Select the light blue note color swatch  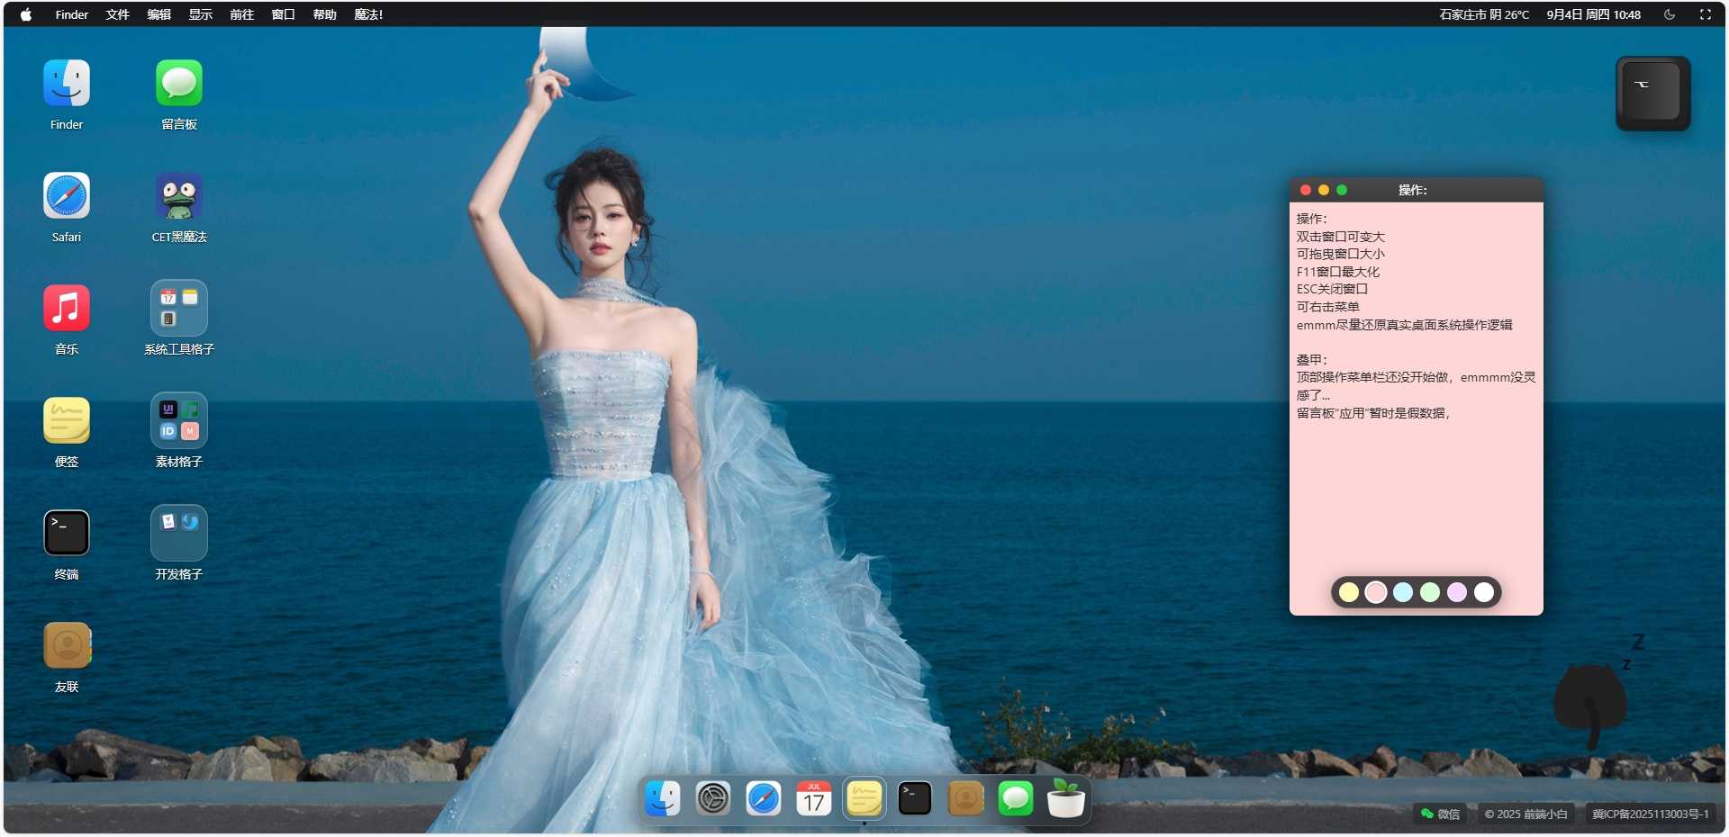click(1403, 592)
